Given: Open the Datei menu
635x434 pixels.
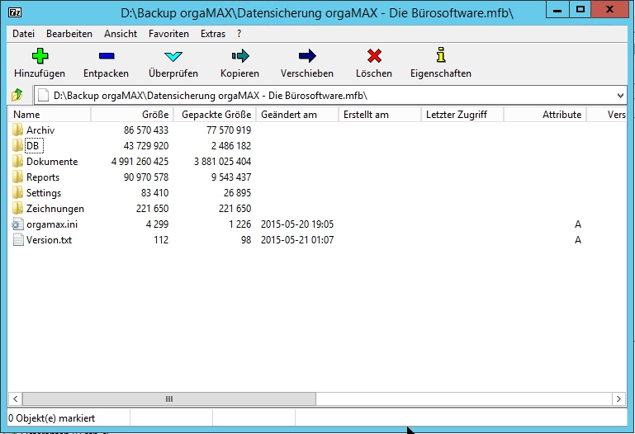Looking at the screenshot, I should pyautogui.click(x=23, y=34).
